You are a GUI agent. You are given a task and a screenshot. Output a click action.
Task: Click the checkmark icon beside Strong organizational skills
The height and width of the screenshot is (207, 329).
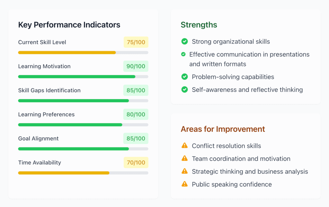184,41
